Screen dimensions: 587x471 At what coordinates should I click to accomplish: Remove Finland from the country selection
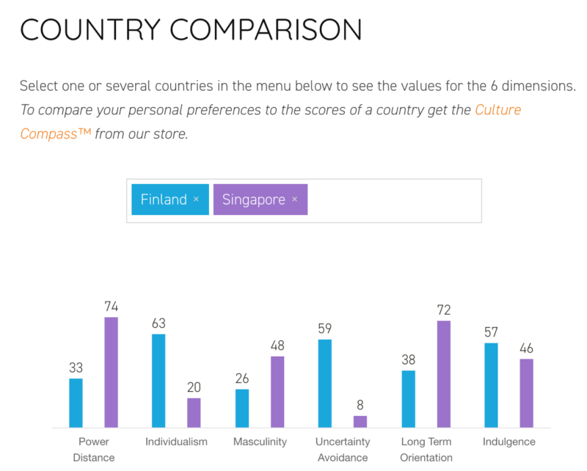click(196, 200)
